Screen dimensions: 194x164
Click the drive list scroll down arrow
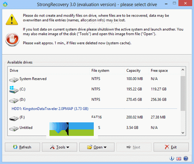(x=183, y=133)
